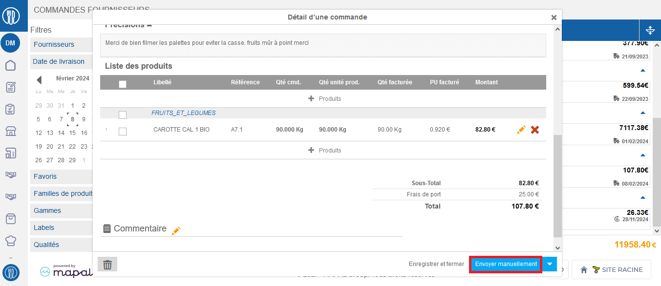Screen dimensions: 661x286
Task: Open the Labels filter section
Action: pos(62,228)
